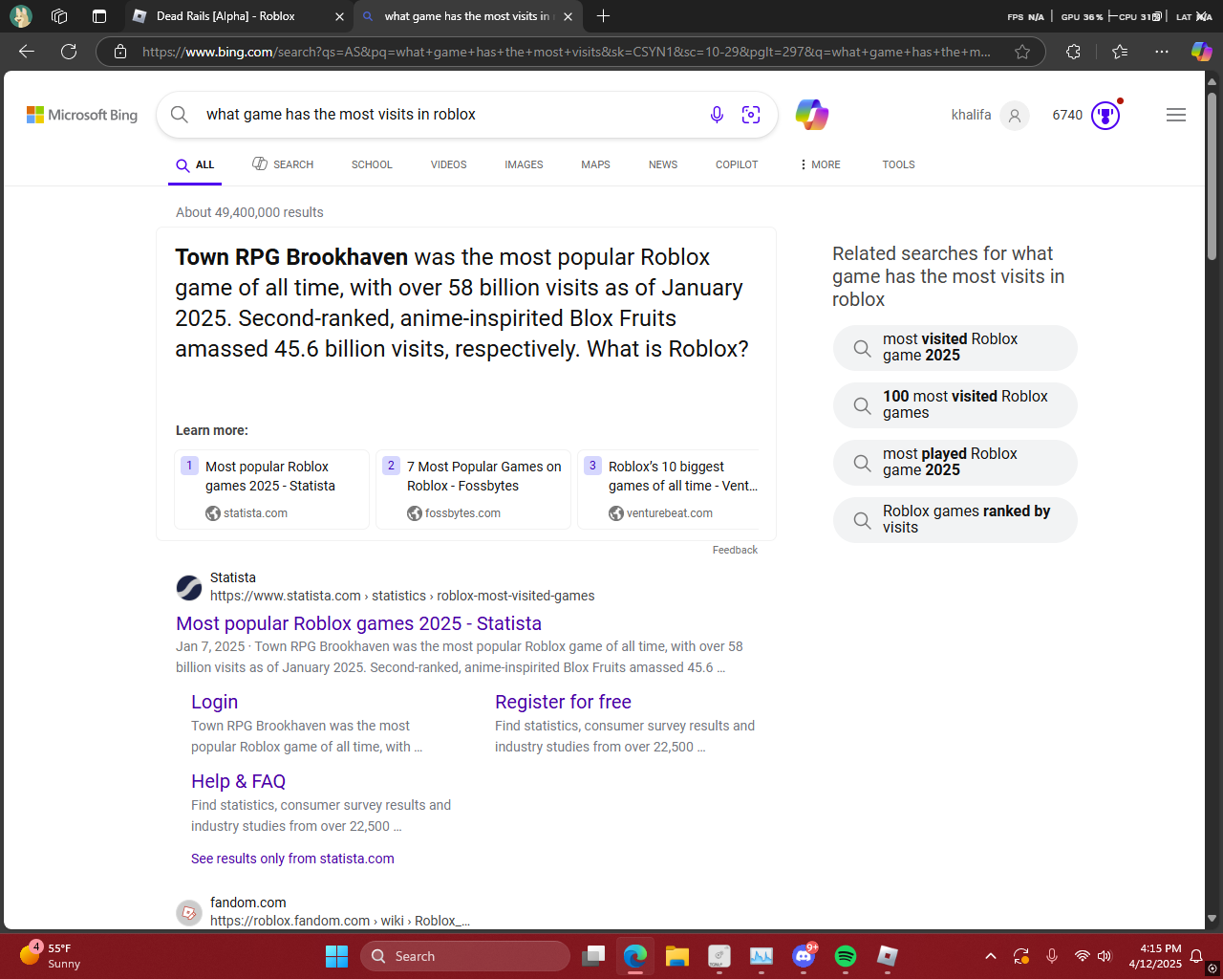Open the khalifa account profile icon
The width and height of the screenshot is (1223, 979).
pyautogui.click(x=1015, y=116)
